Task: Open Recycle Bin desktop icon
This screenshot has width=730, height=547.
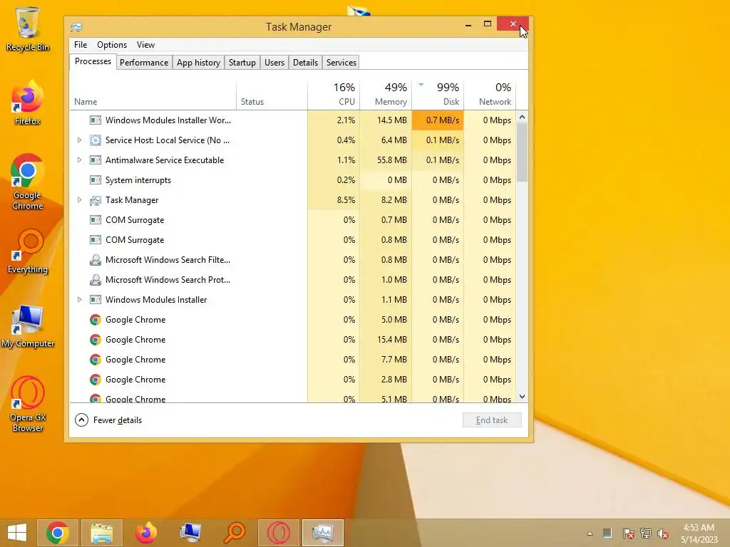Action: 28,28
